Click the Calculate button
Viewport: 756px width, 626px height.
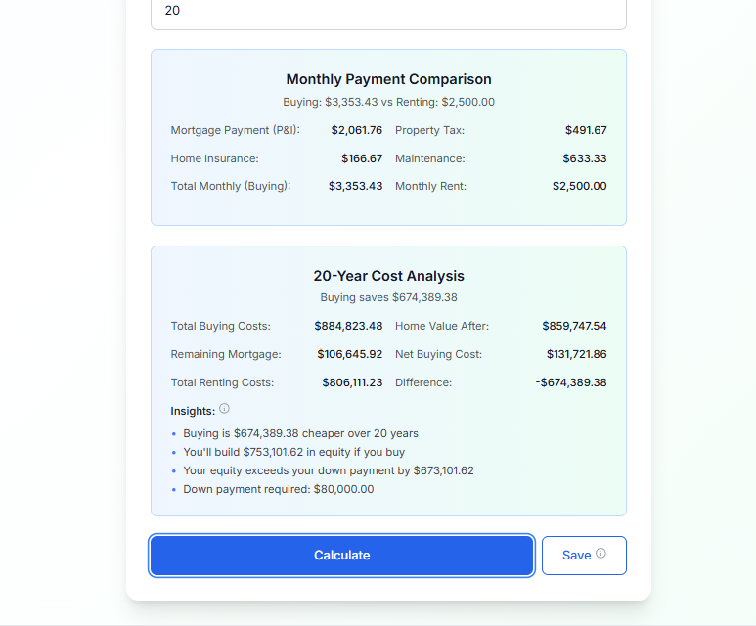pos(342,556)
